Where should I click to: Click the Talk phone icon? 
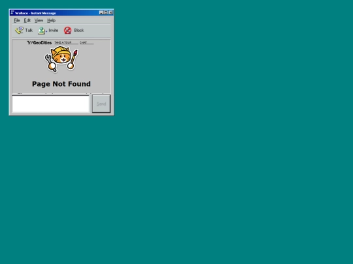coord(19,30)
